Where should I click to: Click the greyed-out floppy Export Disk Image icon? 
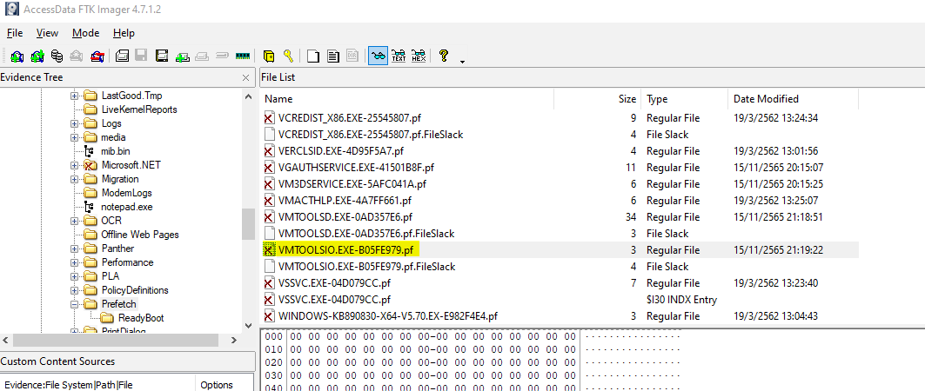(141, 56)
